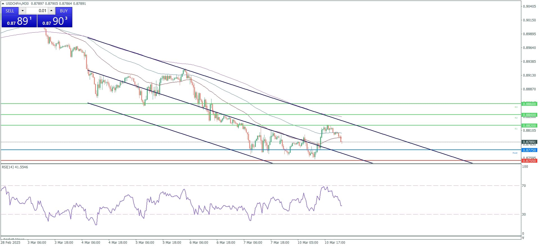The width and height of the screenshot is (539, 246).
Task: Increase the trade volume with the up arrow
Action: click(51, 11)
